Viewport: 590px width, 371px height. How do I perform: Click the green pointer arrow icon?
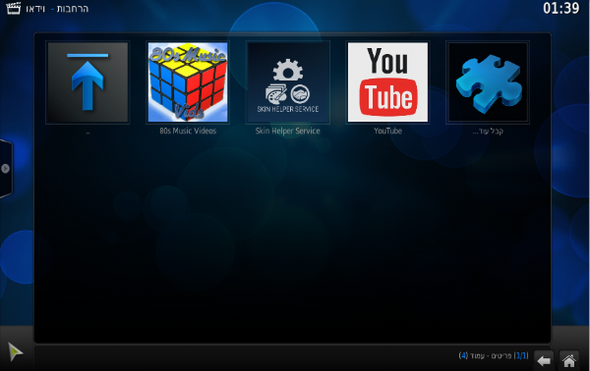pyautogui.click(x=15, y=351)
